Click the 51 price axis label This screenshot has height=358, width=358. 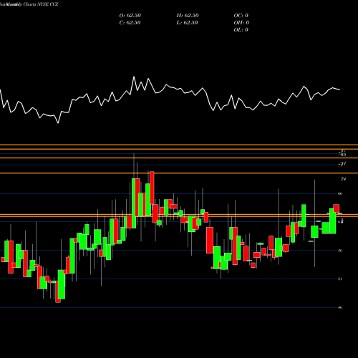point(340,279)
